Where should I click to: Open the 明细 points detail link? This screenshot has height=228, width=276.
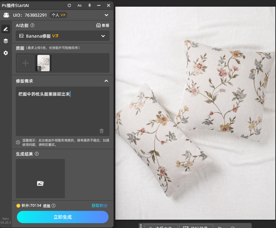pos(47,205)
